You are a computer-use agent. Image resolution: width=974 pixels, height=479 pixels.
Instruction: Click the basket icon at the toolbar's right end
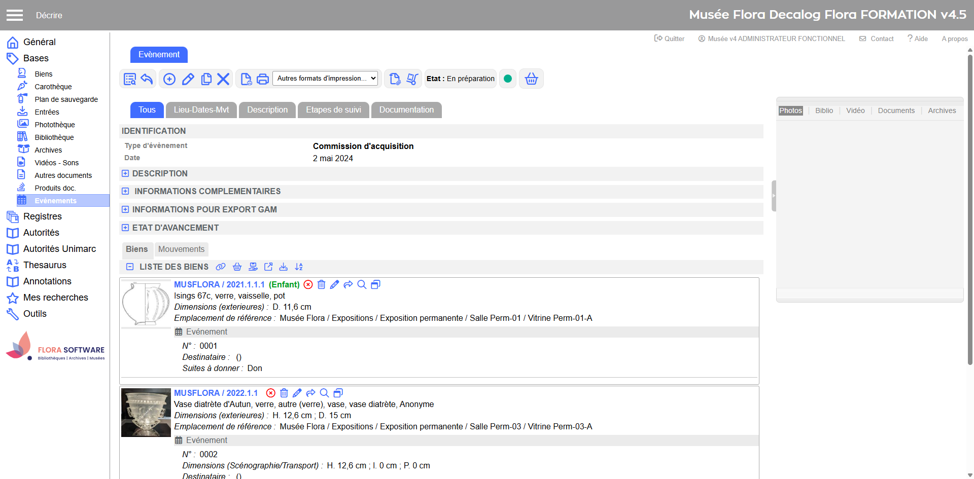tap(531, 79)
